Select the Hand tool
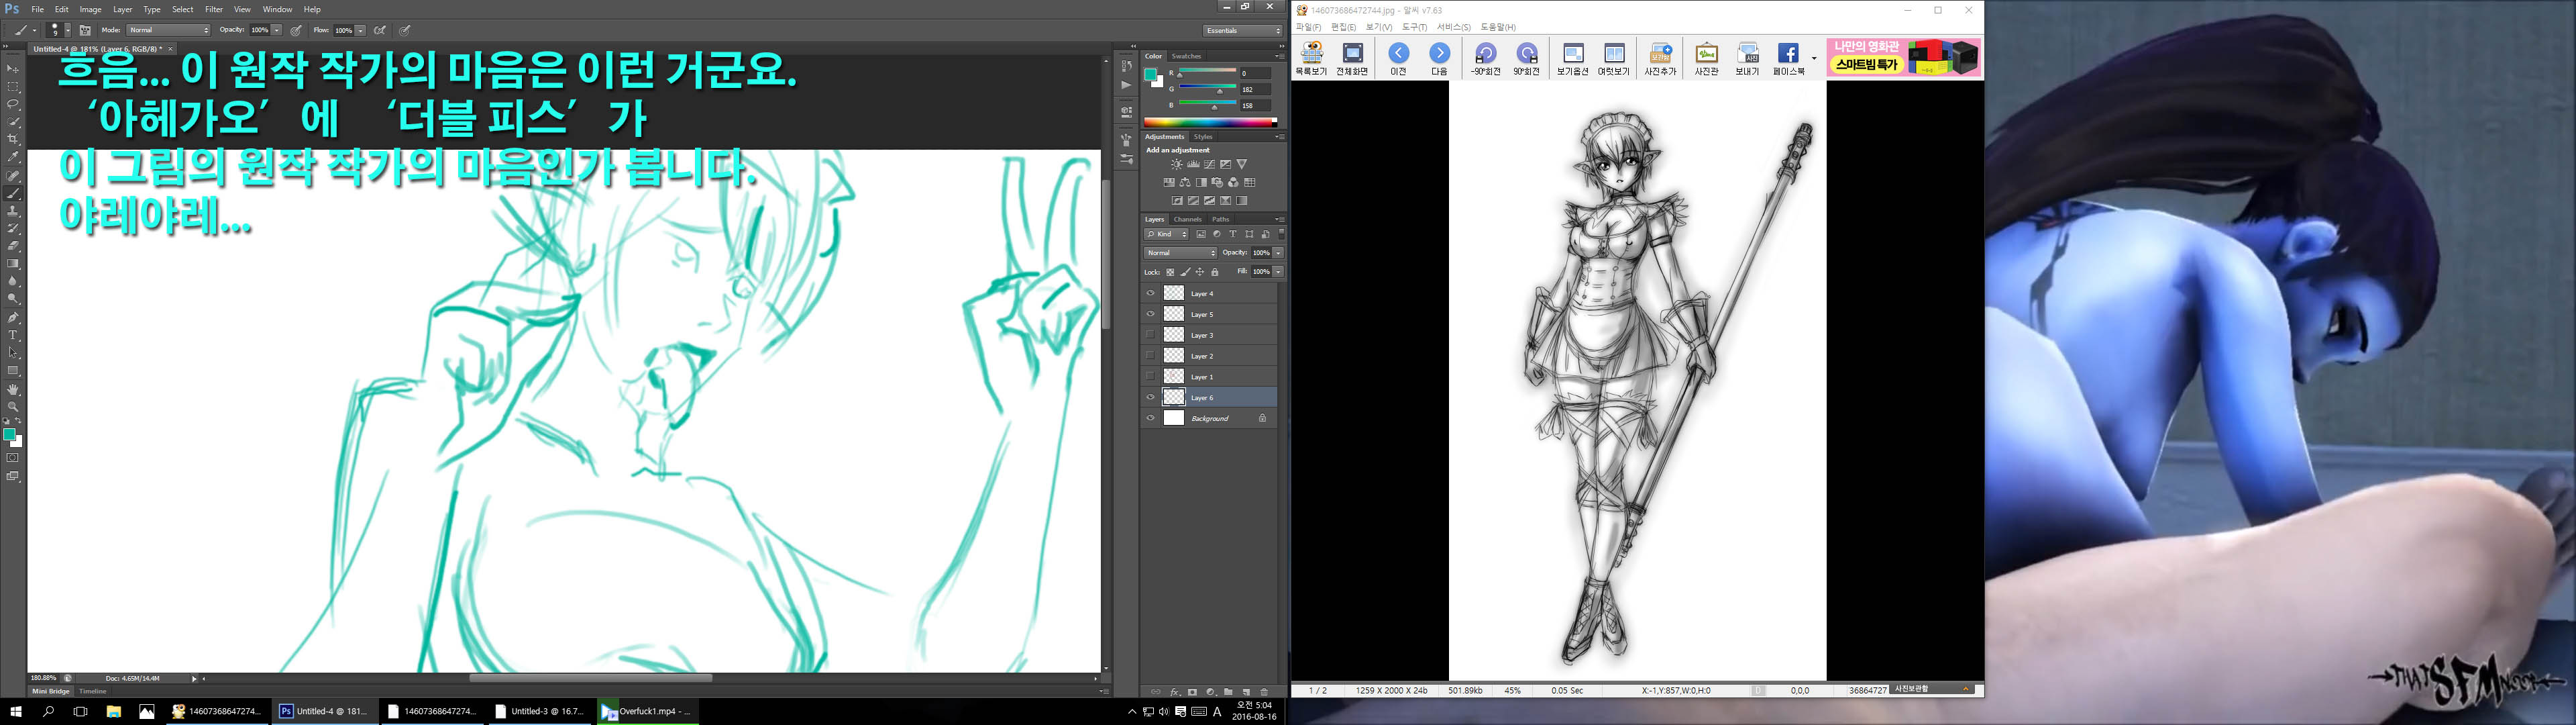The height and width of the screenshot is (725, 2576). [x=13, y=389]
